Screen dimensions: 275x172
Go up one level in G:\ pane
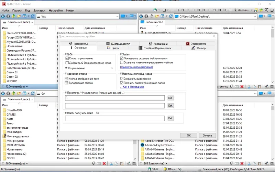pos(13,93)
